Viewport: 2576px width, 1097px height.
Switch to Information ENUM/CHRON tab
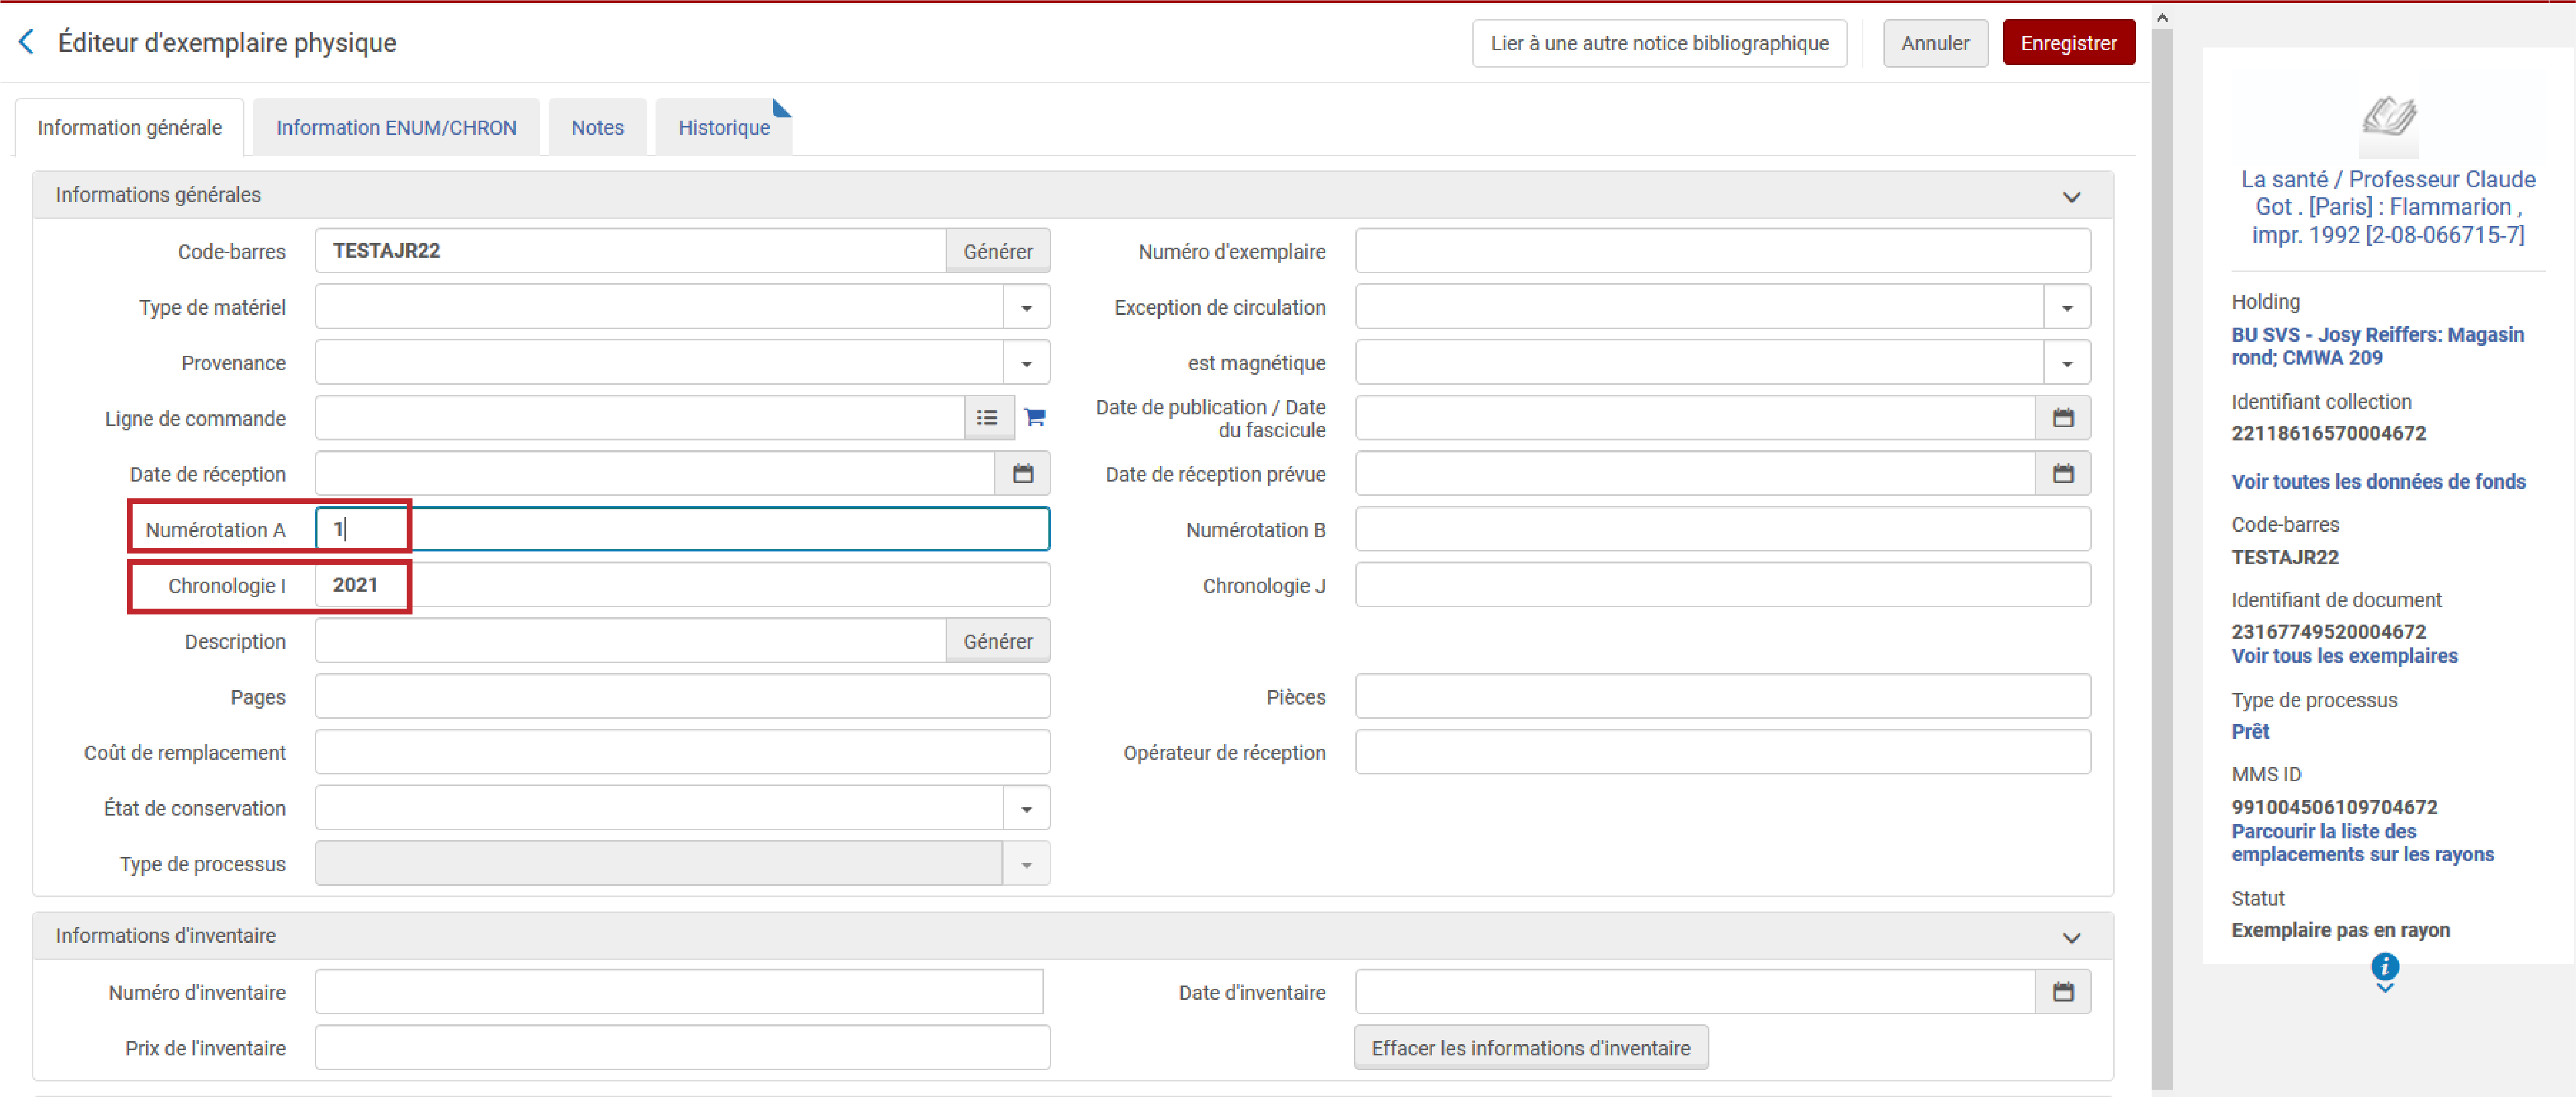pyautogui.click(x=396, y=128)
